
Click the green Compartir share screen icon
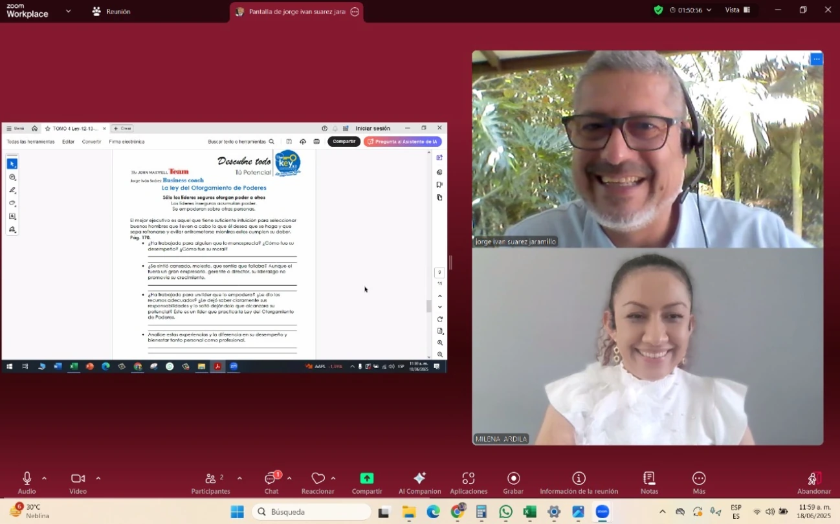point(367,479)
